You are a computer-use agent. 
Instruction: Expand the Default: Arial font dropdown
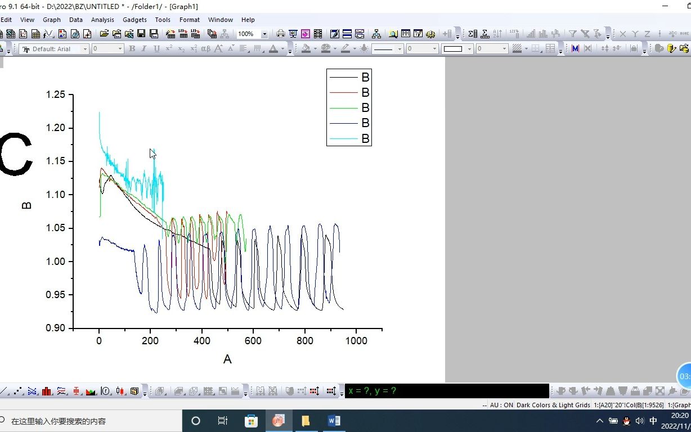(86, 49)
